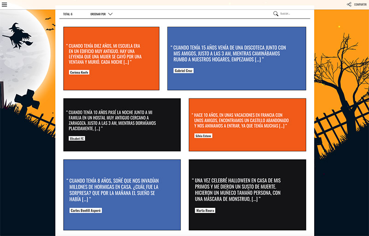Click the magnifying glass search icon
Image resolution: width=369 pixels, height=236 pixels.
click(x=276, y=14)
